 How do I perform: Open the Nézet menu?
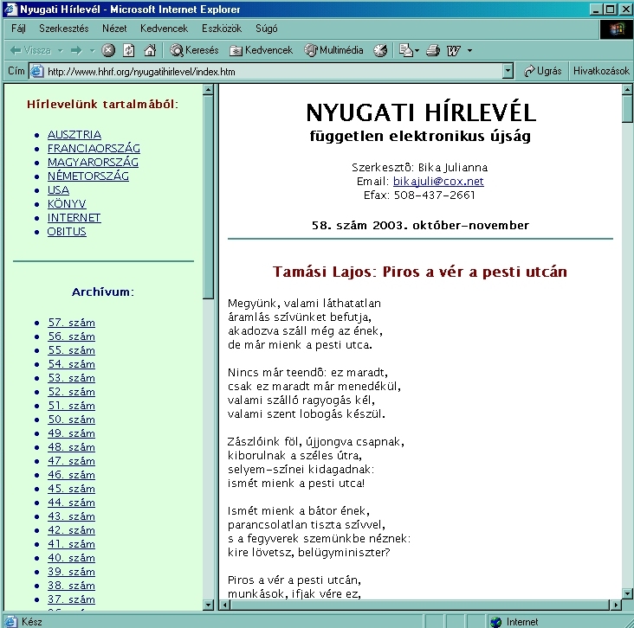114,29
